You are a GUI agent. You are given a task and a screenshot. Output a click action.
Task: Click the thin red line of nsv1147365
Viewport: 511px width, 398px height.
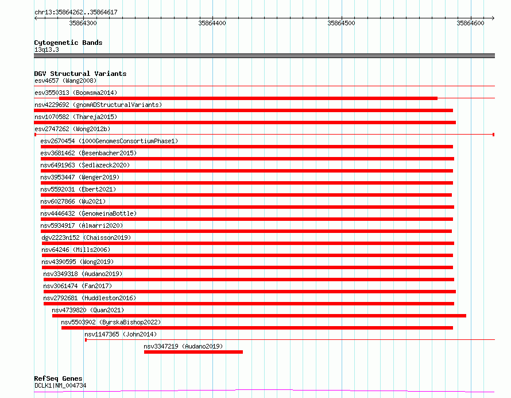tap(290, 339)
